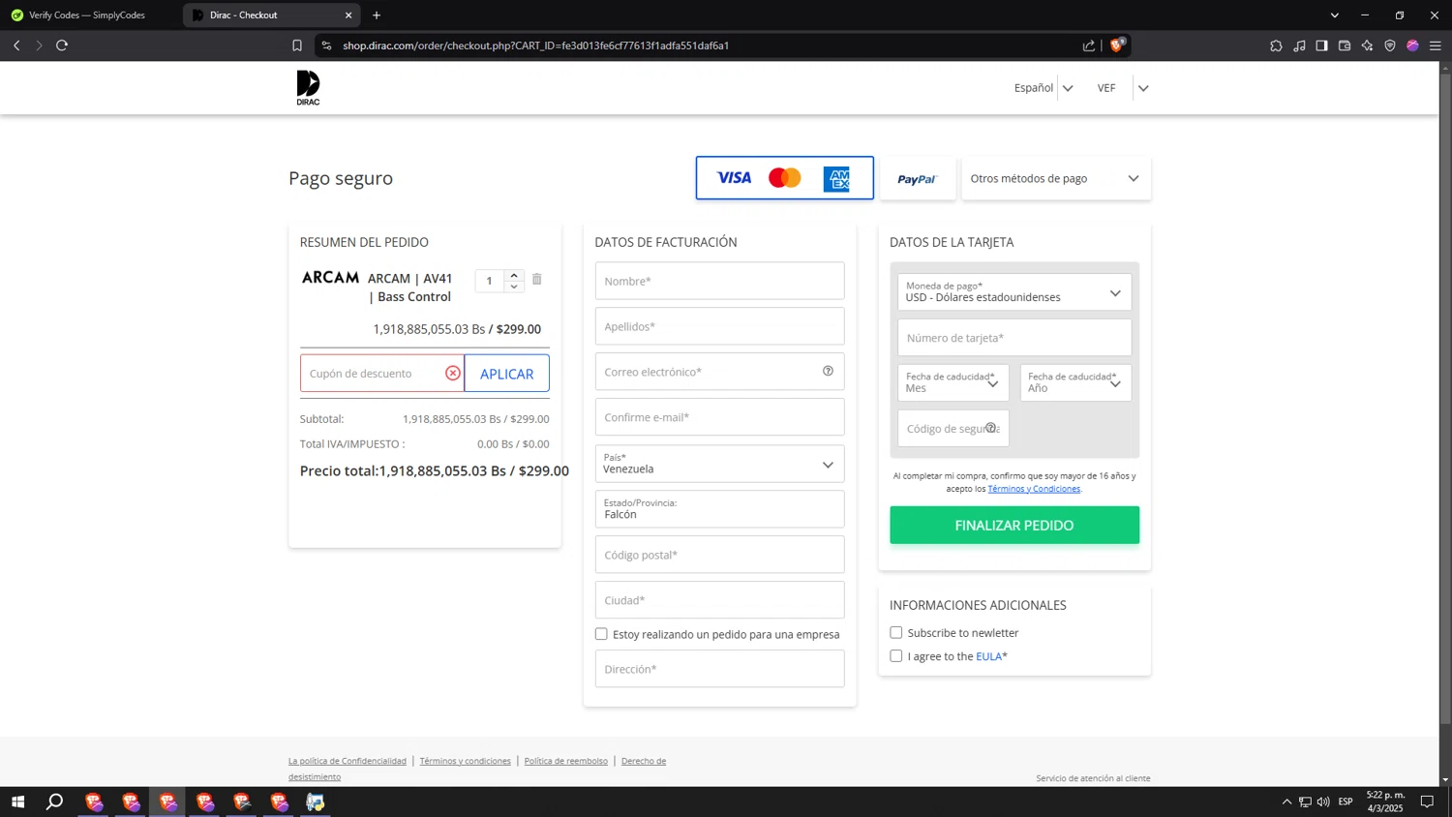Click taskbar search magnifier
The image size is (1452, 817).
coord(55,802)
